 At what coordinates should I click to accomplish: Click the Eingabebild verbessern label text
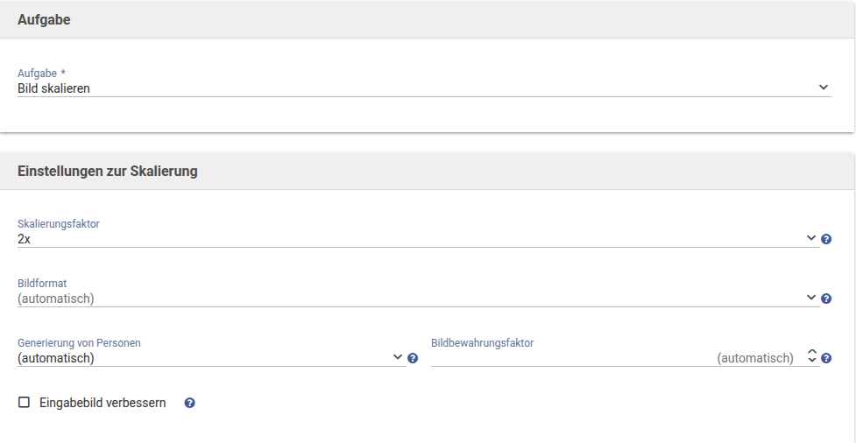tap(103, 404)
